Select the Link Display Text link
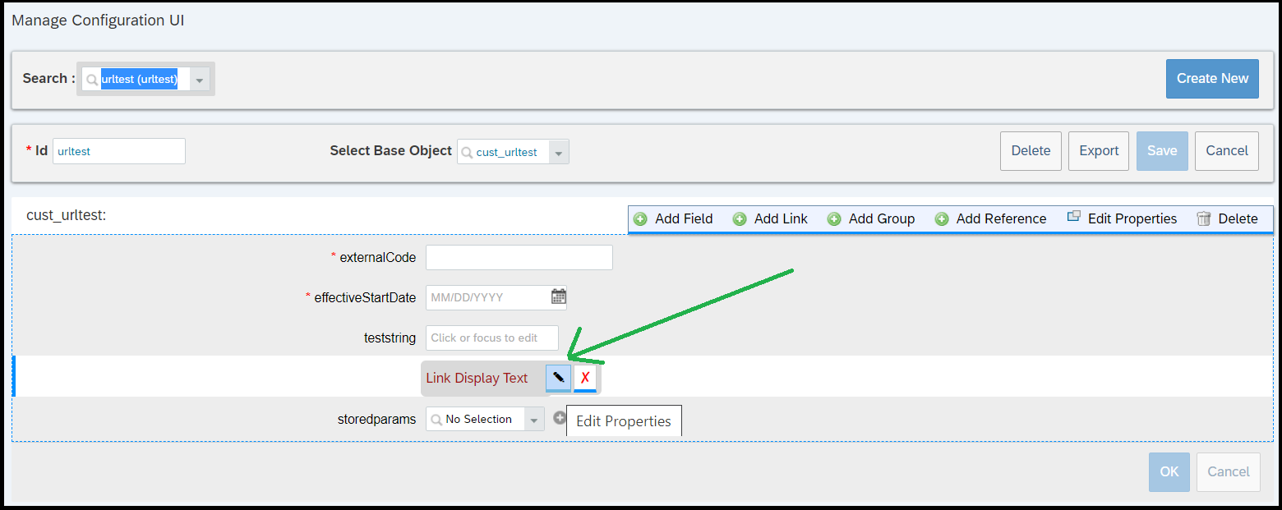1282x510 pixels. (477, 379)
